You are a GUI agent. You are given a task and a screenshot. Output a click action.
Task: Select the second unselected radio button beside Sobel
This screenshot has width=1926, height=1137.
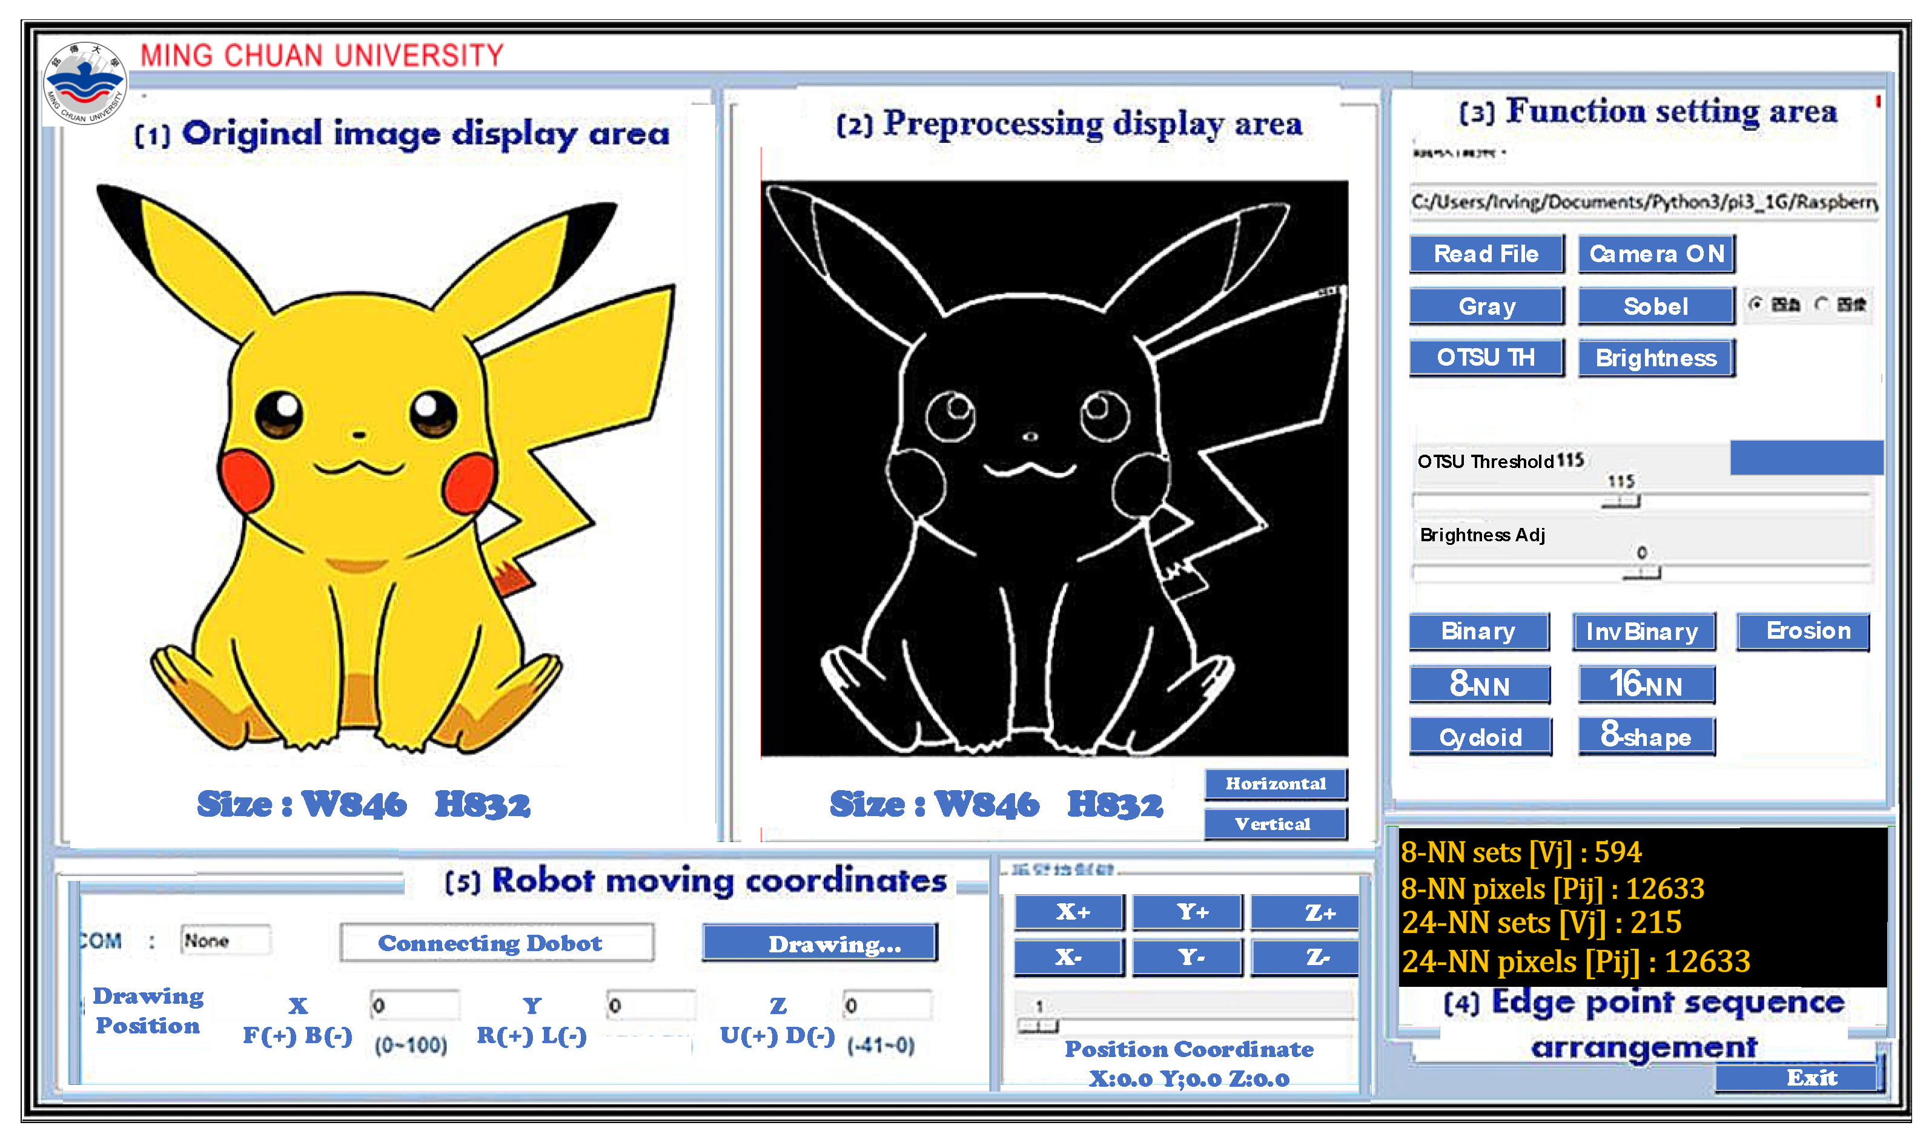click(1822, 304)
